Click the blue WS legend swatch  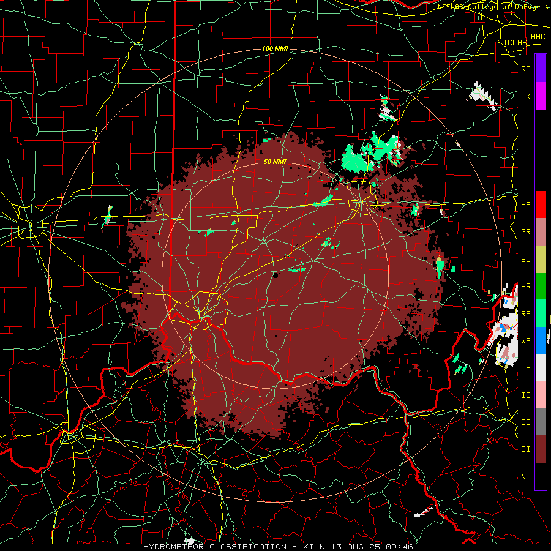[541, 340]
